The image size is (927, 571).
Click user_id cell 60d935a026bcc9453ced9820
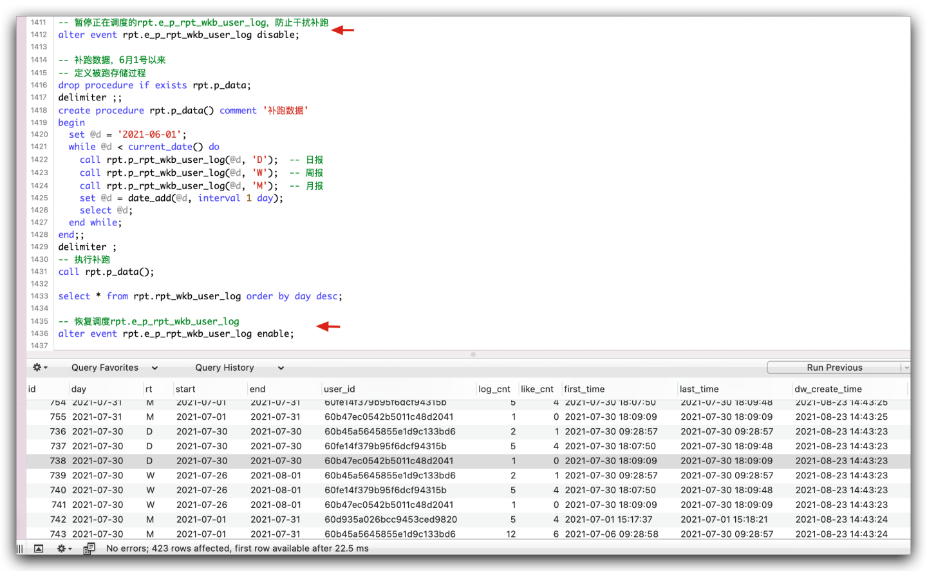391,520
